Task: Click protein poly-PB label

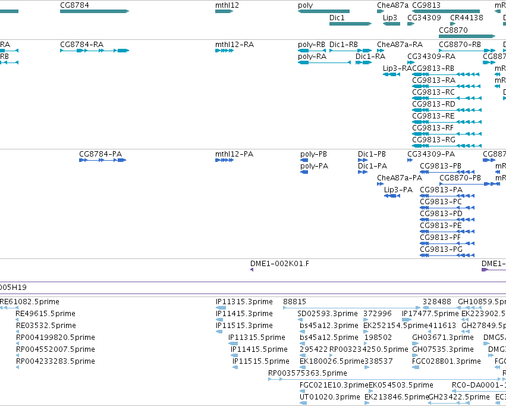Action: (x=313, y=154)
